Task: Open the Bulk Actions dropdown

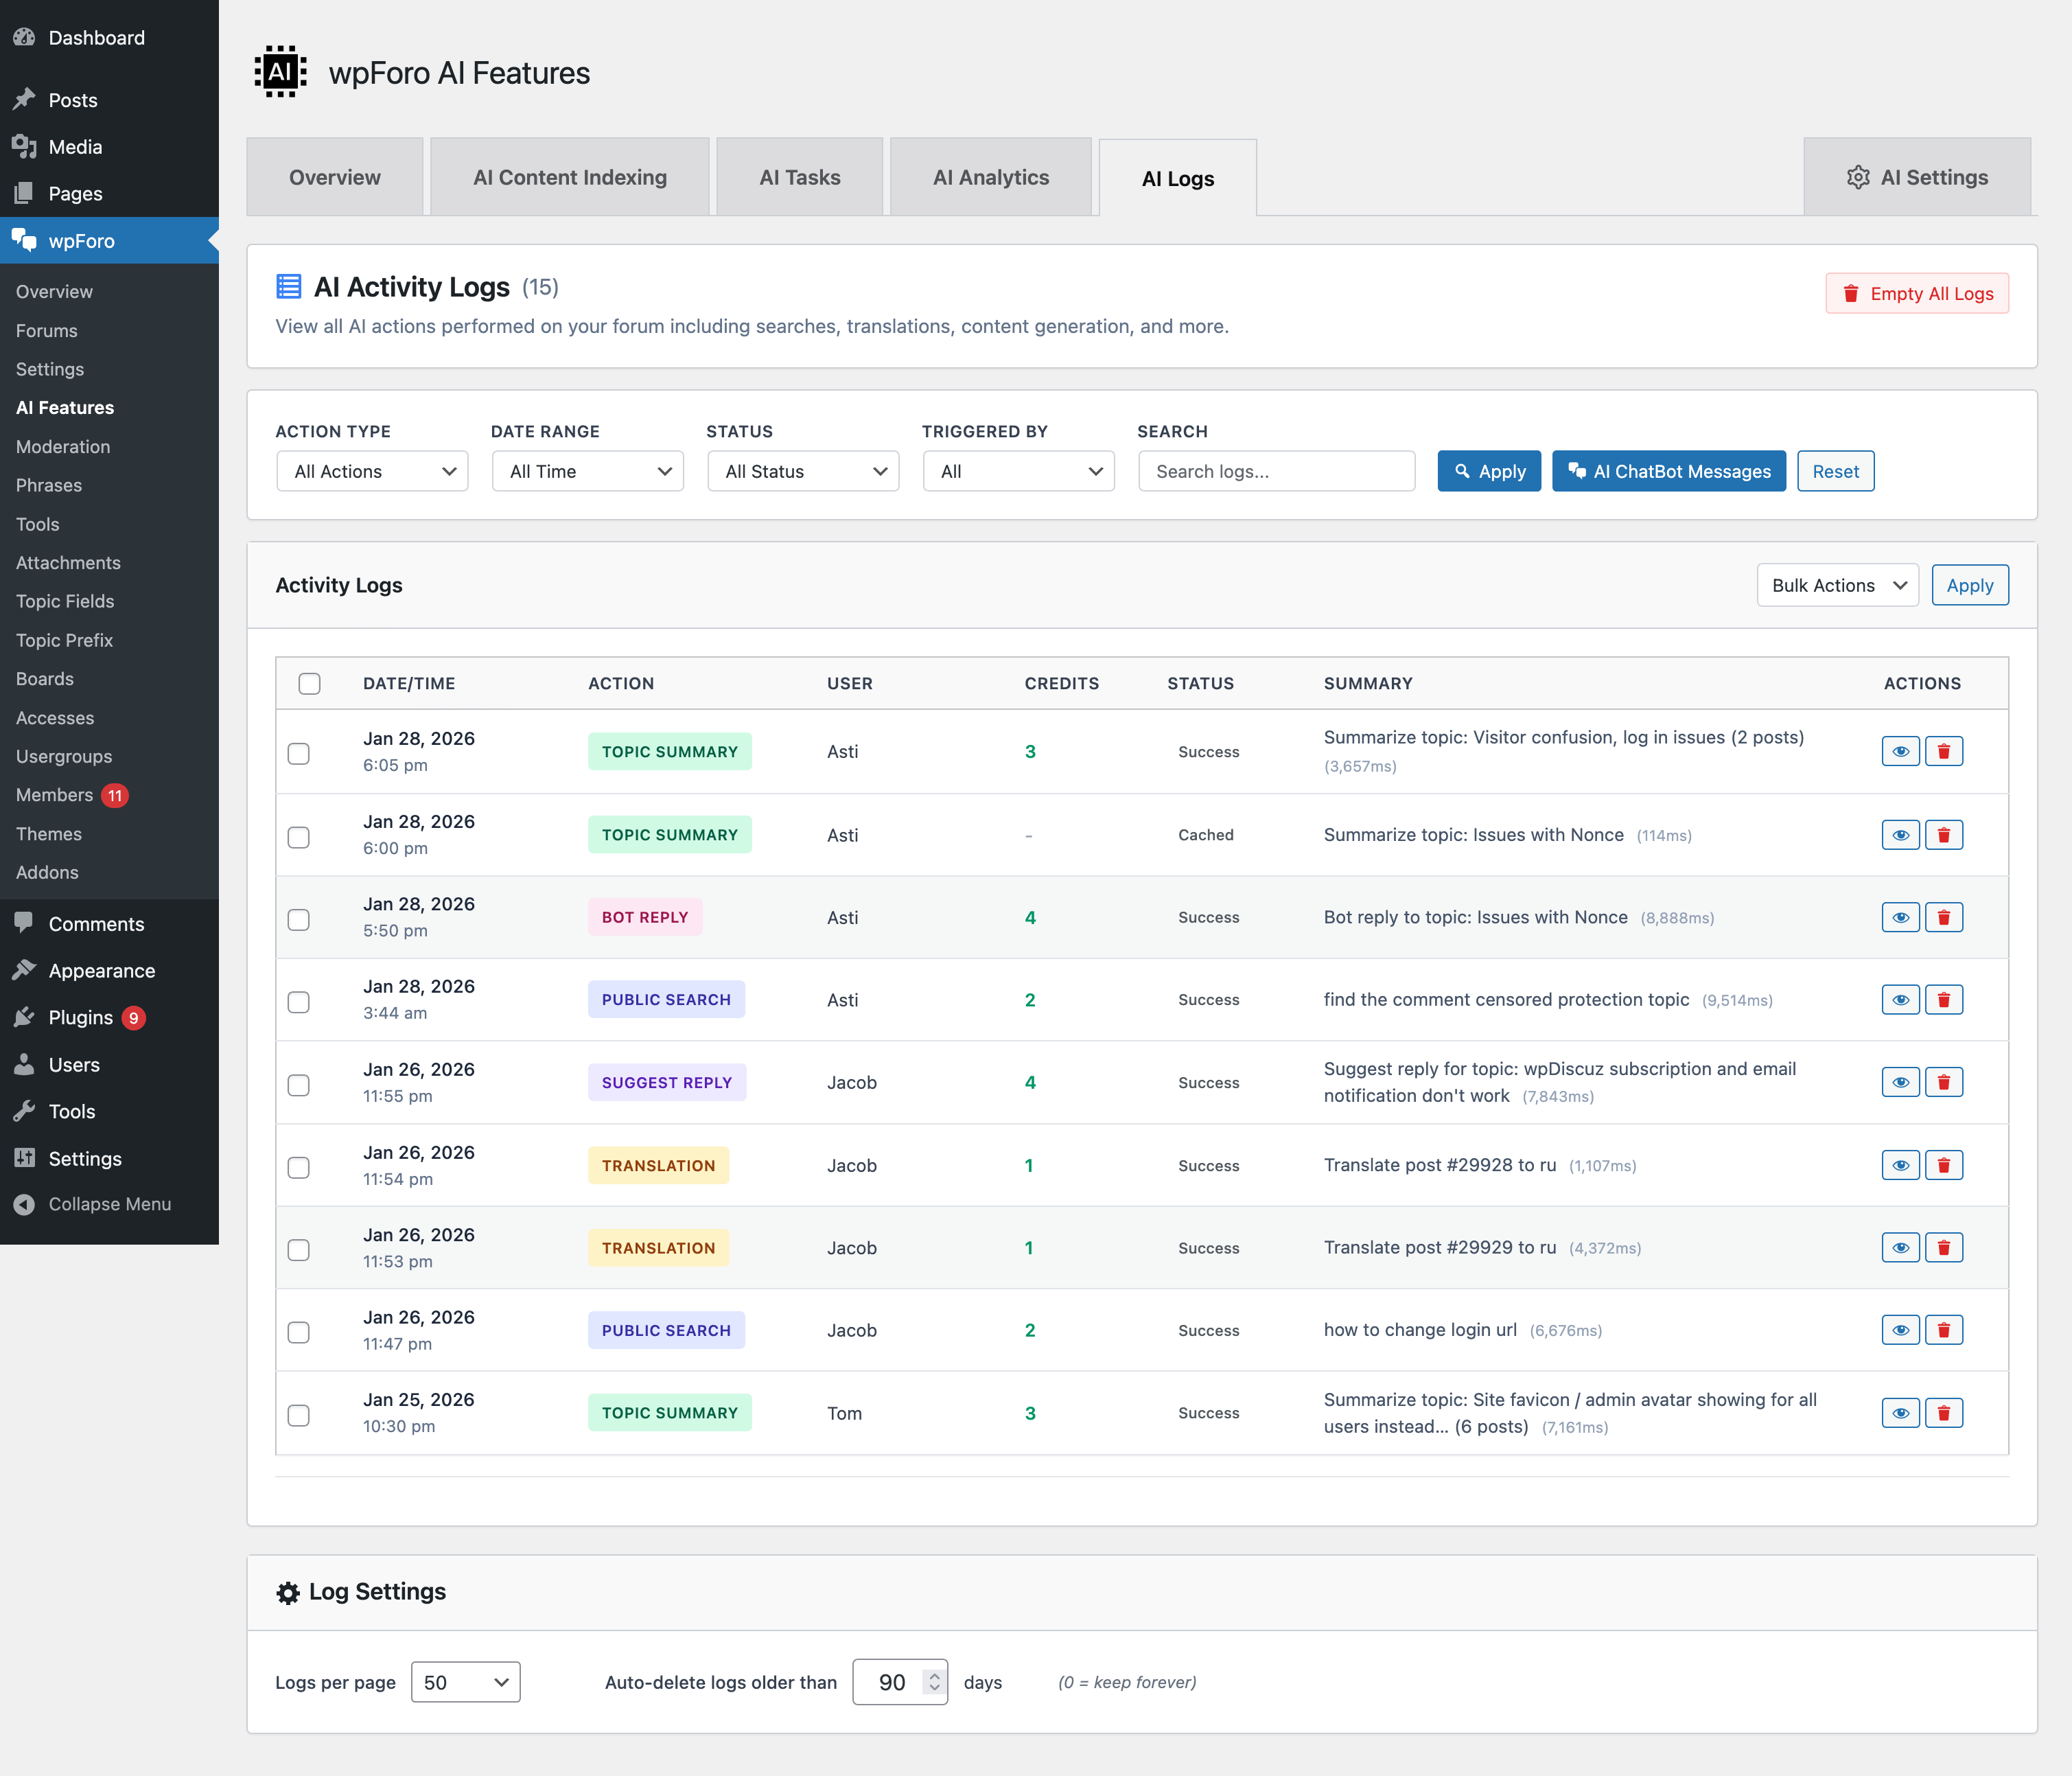Action: (1837, 585)
